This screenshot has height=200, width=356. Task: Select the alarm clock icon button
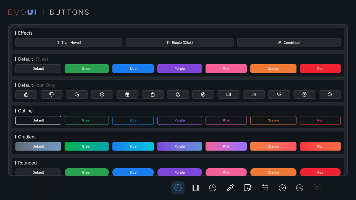(304, 94)
